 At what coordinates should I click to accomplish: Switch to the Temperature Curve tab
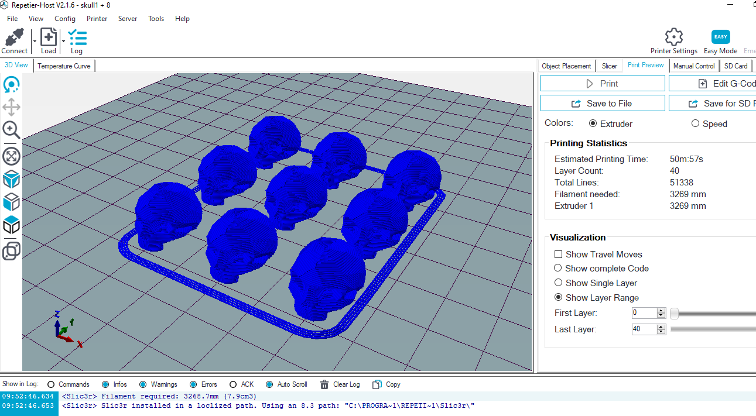64,66
